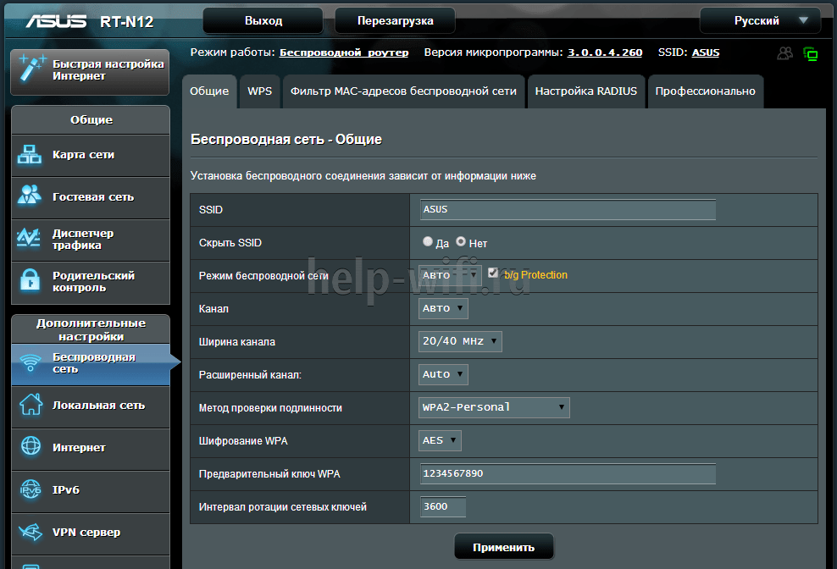This screenshot has width=837, height=569.
Task: Open Internet settings via the globe icon
Action: pos(30,447)
